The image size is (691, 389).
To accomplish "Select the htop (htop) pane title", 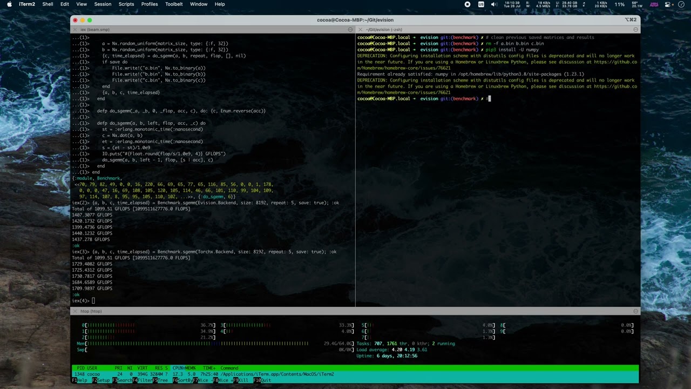I will pyautogui.click(x=91, y=311).
